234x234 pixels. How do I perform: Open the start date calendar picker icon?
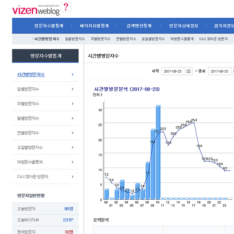coord(188,71)
